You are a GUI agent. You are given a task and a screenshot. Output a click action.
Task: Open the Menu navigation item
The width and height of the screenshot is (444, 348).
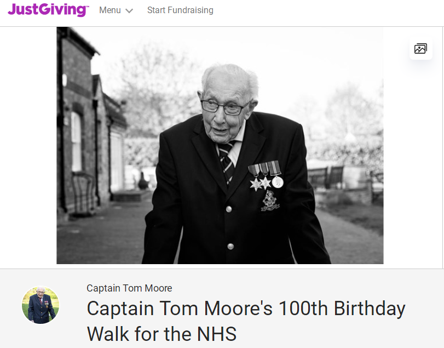point(110,10)
